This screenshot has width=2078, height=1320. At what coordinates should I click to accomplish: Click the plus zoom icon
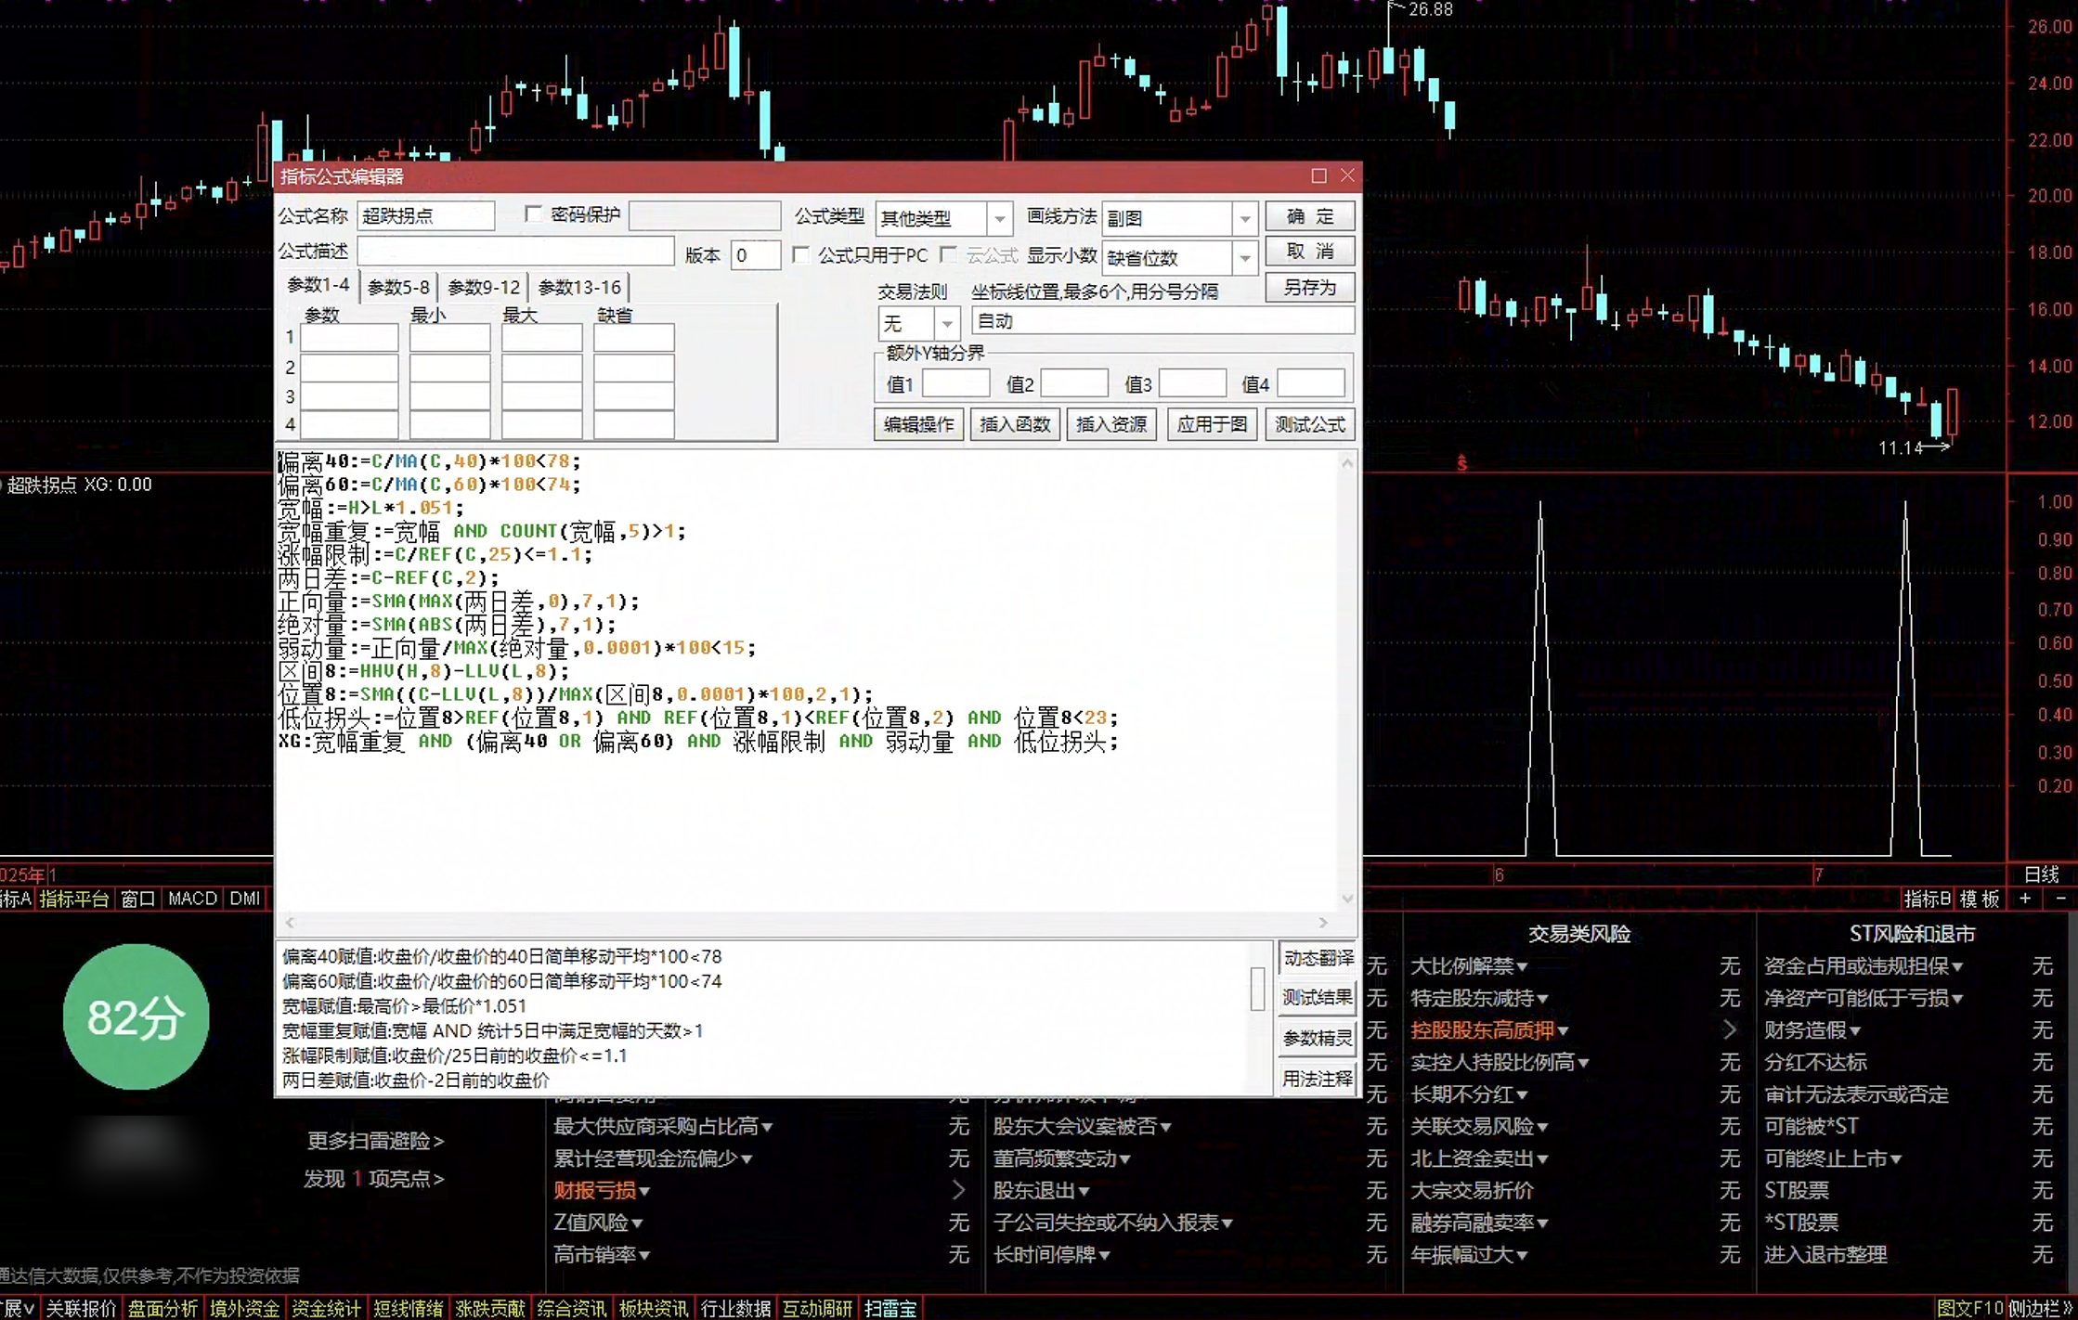point(2025,899)
